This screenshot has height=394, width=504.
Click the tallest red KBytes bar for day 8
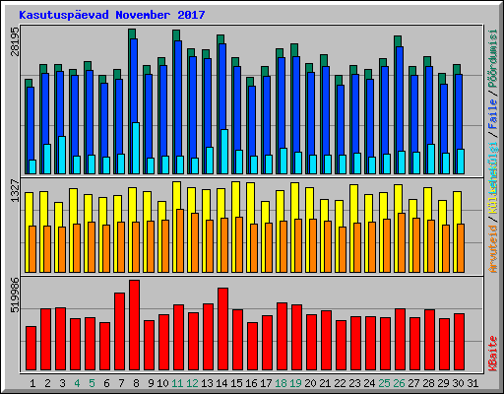click(x=134, y=325)
